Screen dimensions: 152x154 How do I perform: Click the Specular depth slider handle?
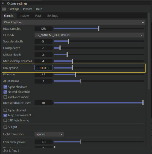pyautogui.click(x=69, y=41)
